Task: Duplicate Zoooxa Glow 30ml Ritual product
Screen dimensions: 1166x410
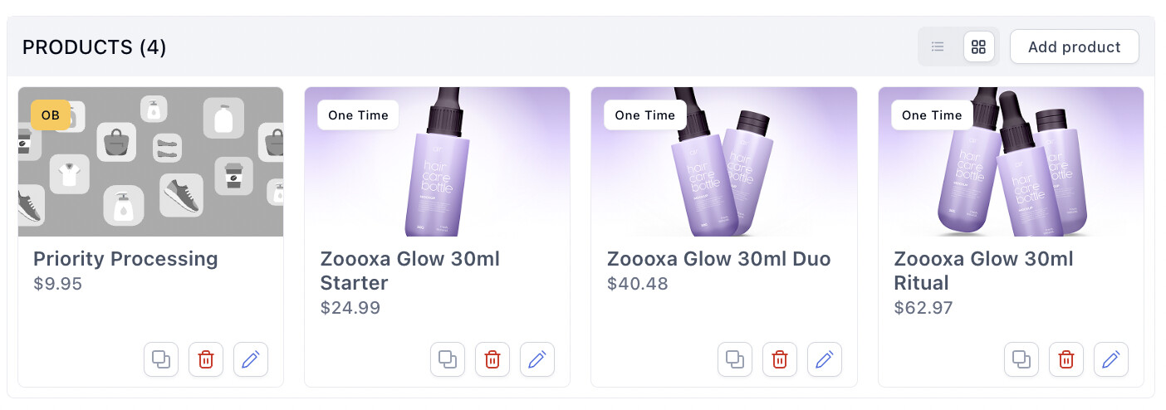Action: click(x=1021, y=359)
